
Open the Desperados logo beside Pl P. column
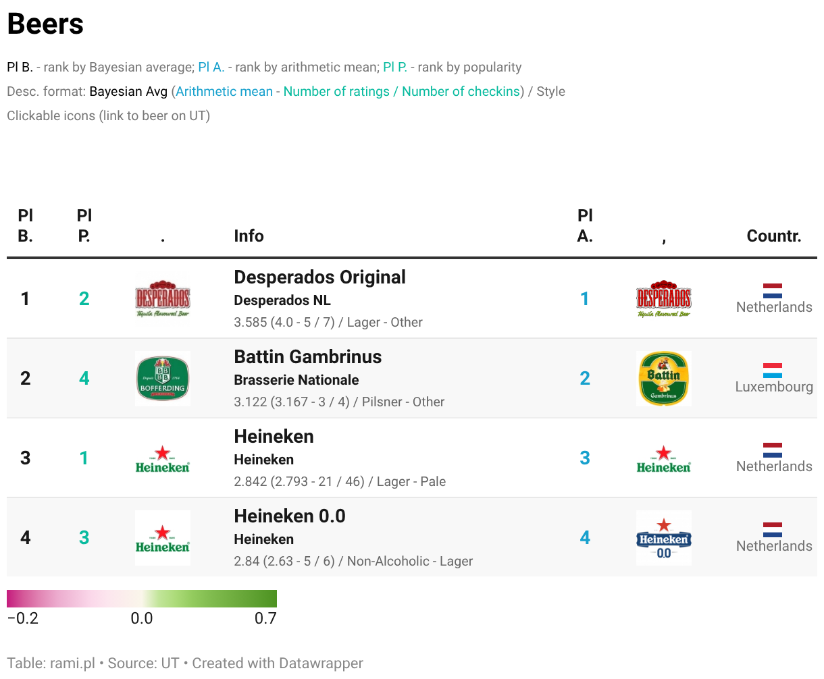[163, 298]
